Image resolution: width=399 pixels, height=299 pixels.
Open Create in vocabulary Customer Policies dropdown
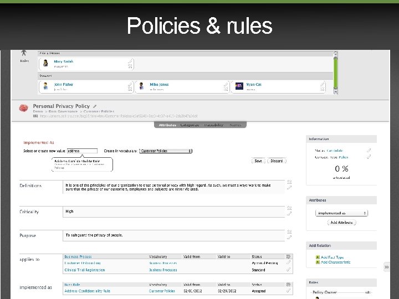click(166, 151)
